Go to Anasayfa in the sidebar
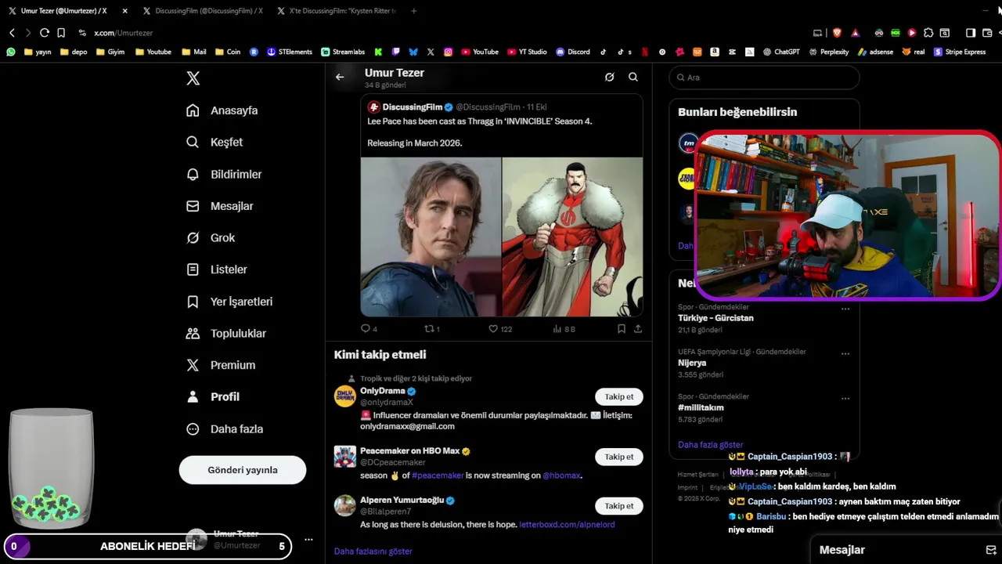The image size is (1002, 564). click(x=222, y=110)
